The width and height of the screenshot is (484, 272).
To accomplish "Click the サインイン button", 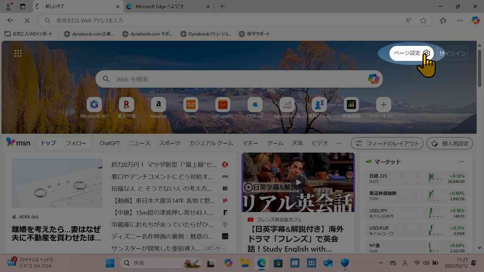I will [x=452, y=53].
